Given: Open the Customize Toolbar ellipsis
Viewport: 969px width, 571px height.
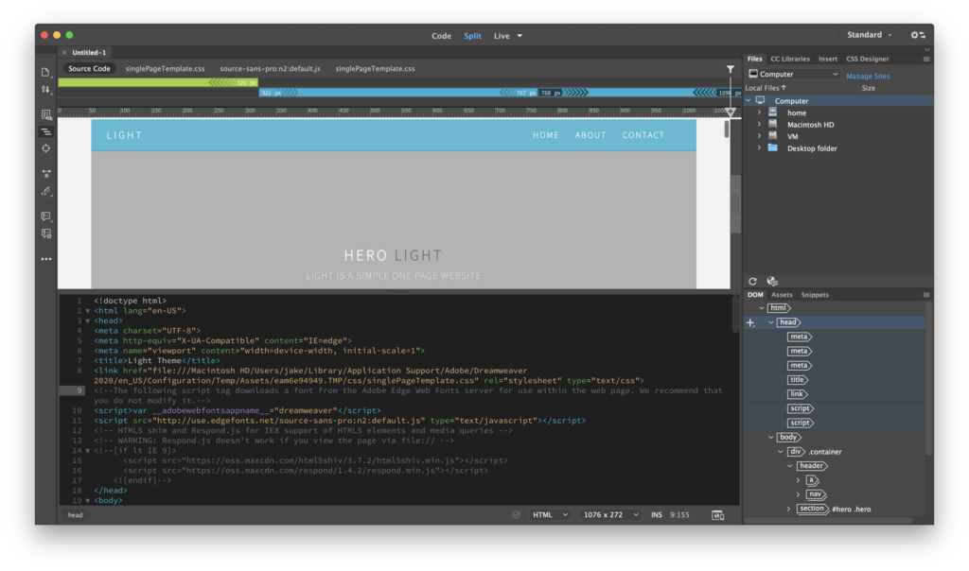Looking at the screenshot, I should coord(45,259).
